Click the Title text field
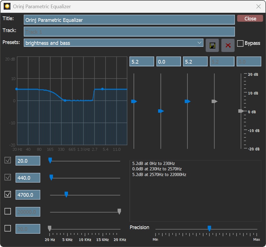 click(129, 20)
